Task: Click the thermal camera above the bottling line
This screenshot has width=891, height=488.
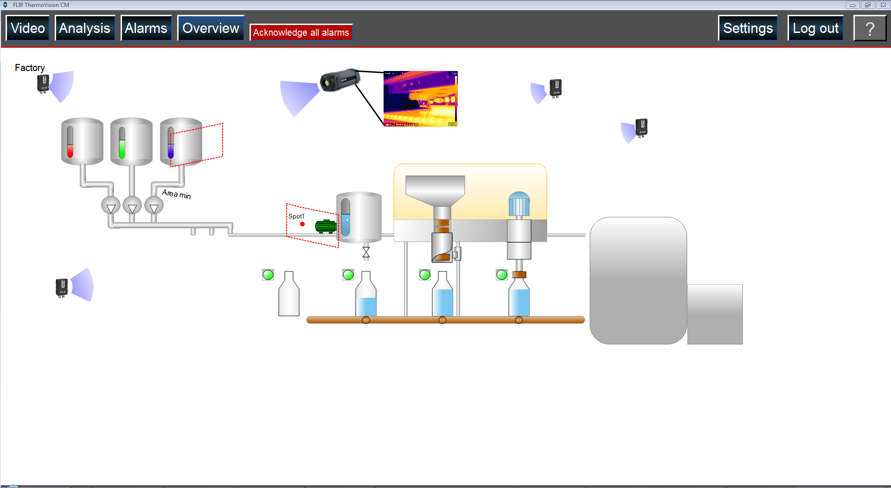Action: click(x=341, y=79)
